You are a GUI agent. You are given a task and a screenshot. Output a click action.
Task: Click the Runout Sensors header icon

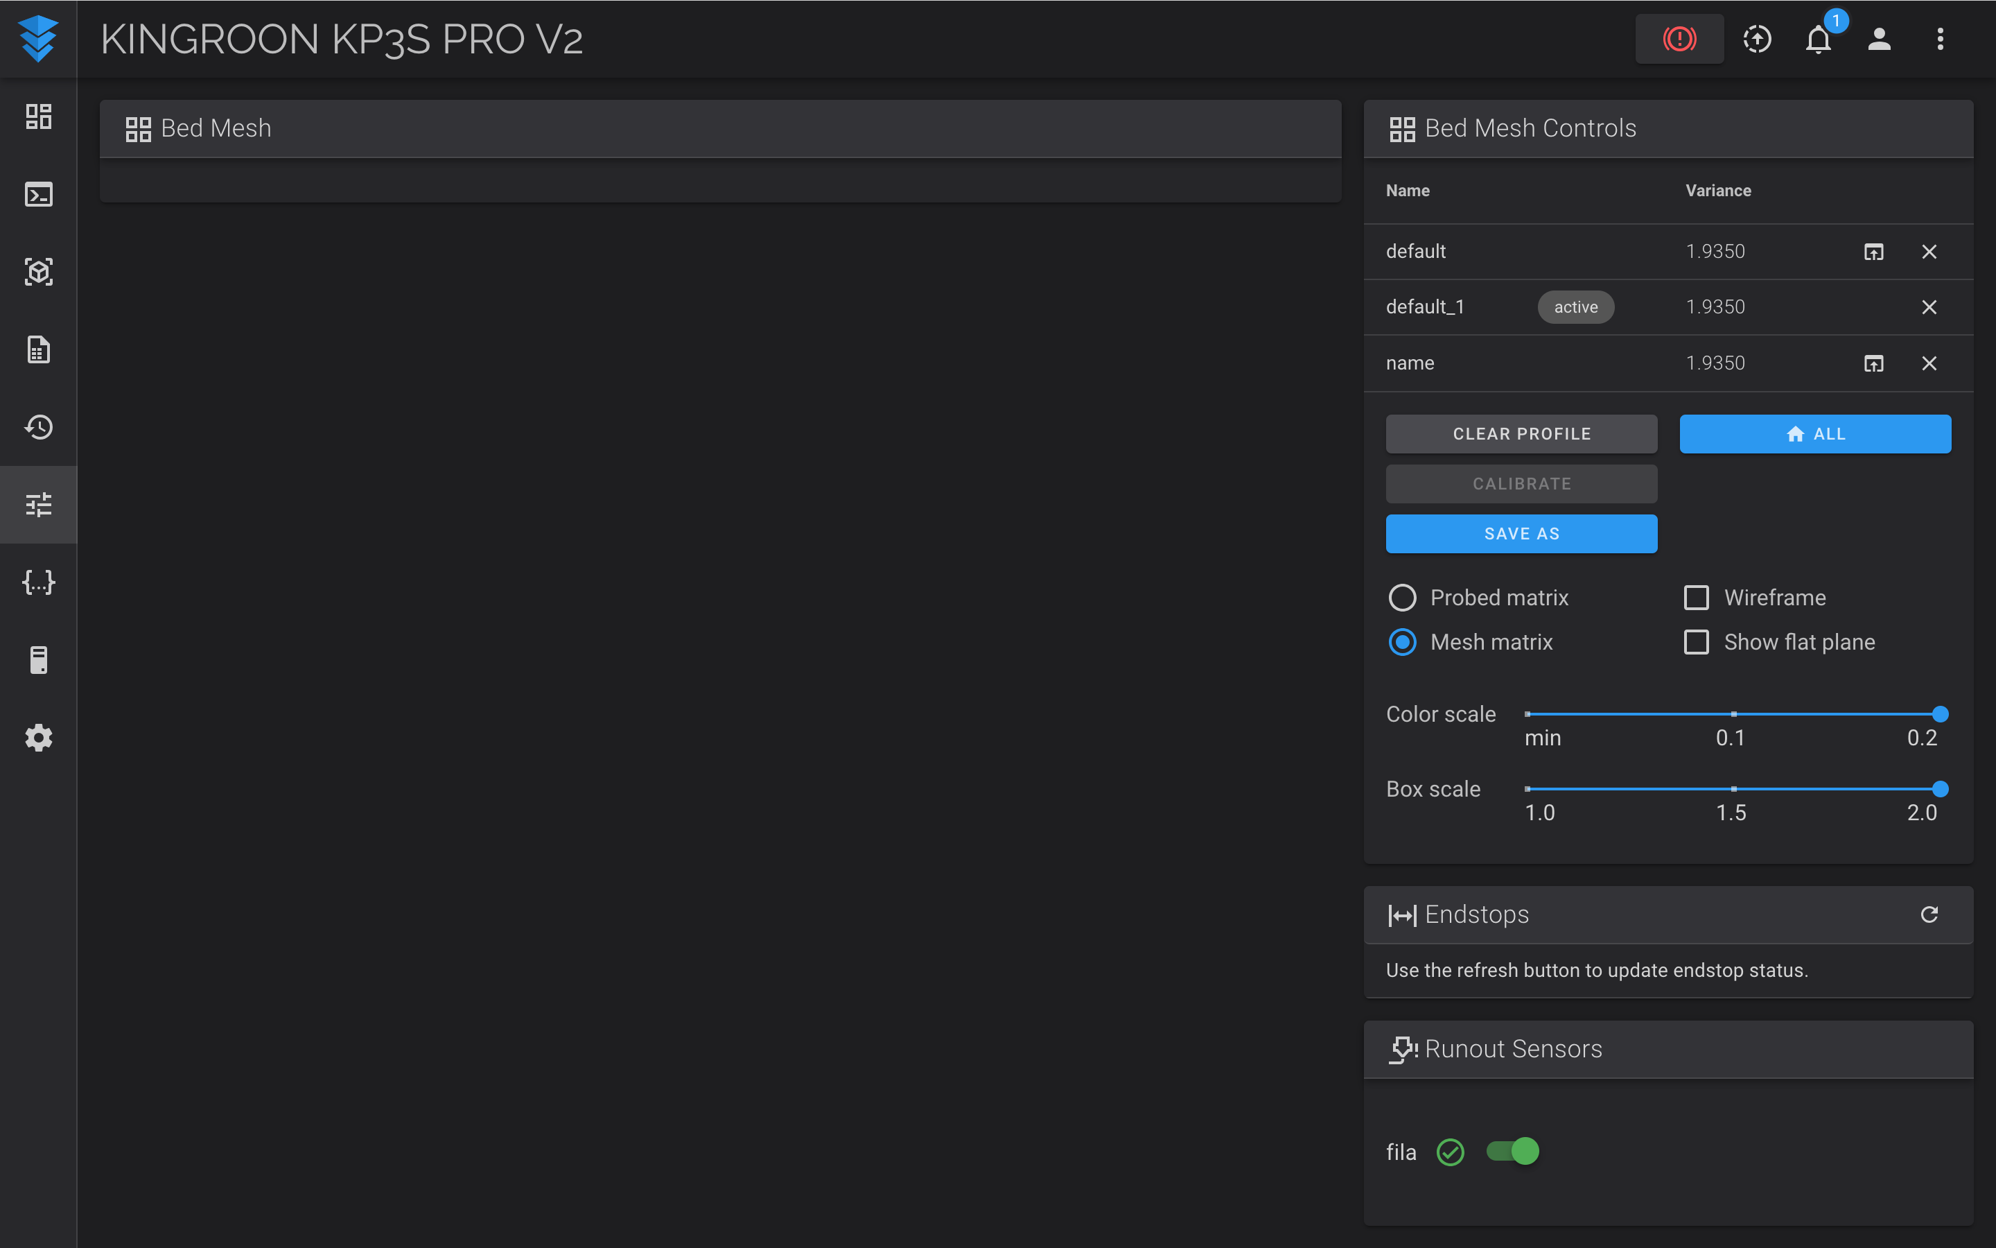[x=1402, y=1050]
